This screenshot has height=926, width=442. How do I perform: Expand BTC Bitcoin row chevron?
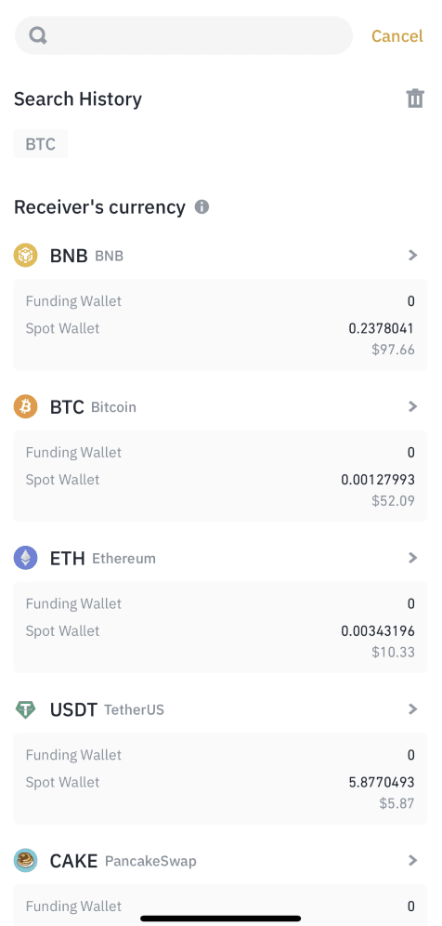[413, 406]
